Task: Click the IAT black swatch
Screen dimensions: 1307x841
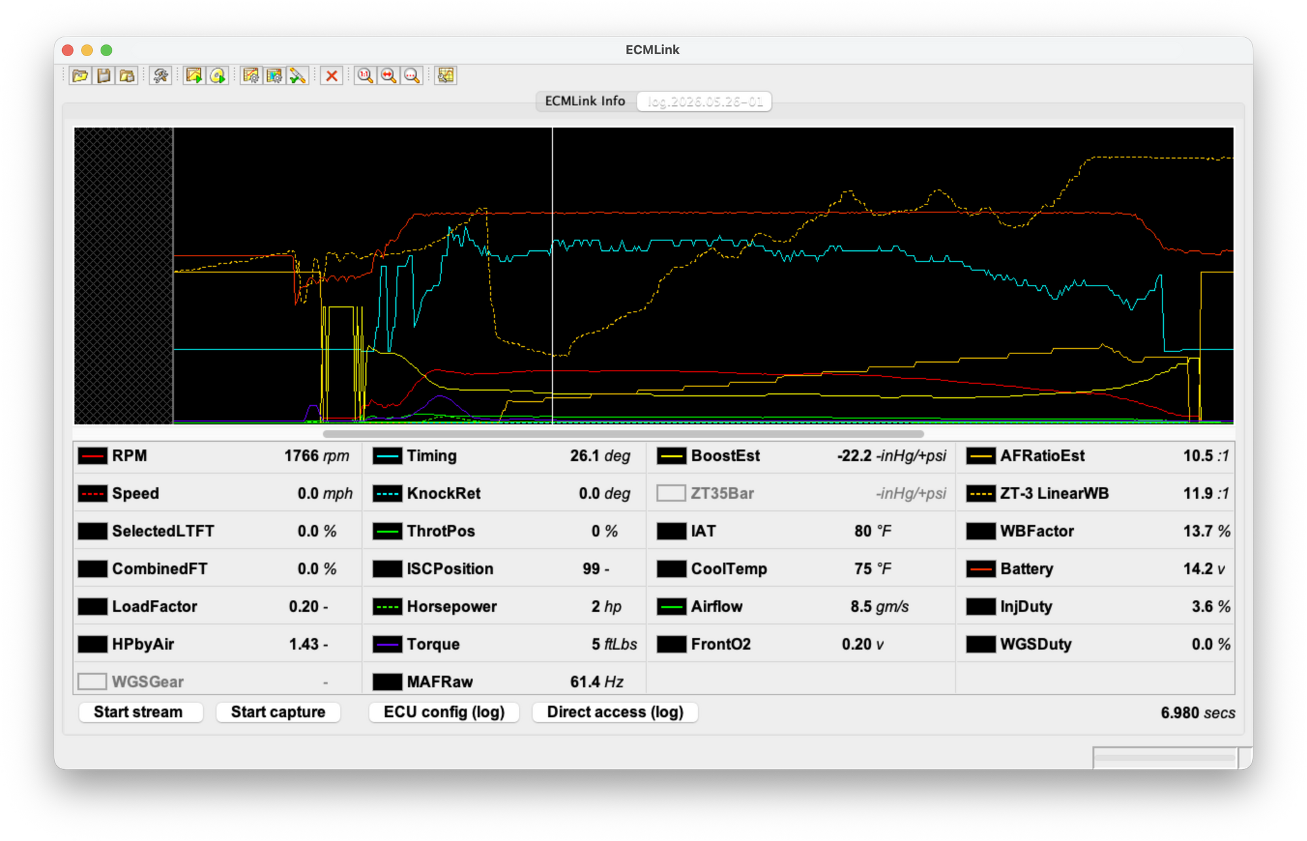Action: [671, 531]
